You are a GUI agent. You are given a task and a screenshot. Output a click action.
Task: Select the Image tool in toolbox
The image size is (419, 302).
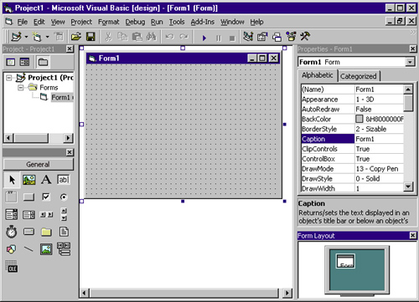click(46, 249)
